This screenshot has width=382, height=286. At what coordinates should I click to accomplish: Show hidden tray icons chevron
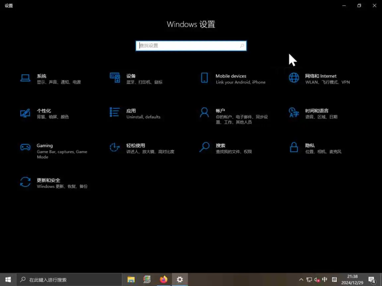(x=301, y=280)
